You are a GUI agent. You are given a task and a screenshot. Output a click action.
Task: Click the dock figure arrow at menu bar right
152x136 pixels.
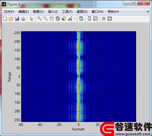(x=148, y=12)
